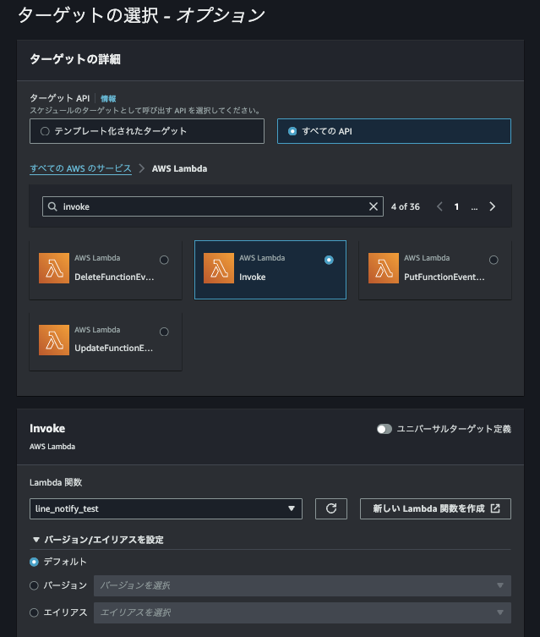Choose the エイリアス radio button
This screenshot has height=637, width=540.
(x=34, y=612)
